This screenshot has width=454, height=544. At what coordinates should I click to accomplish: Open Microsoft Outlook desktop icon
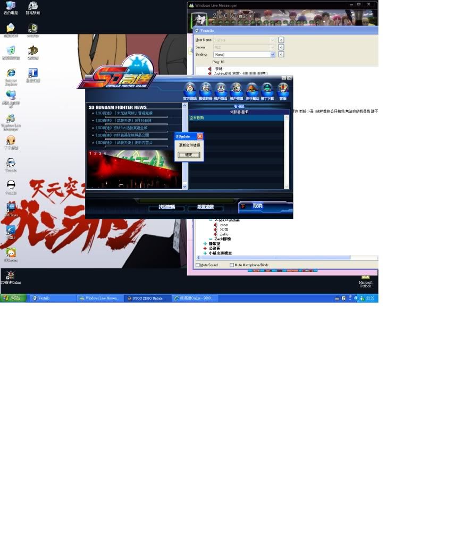click(365, 279)
